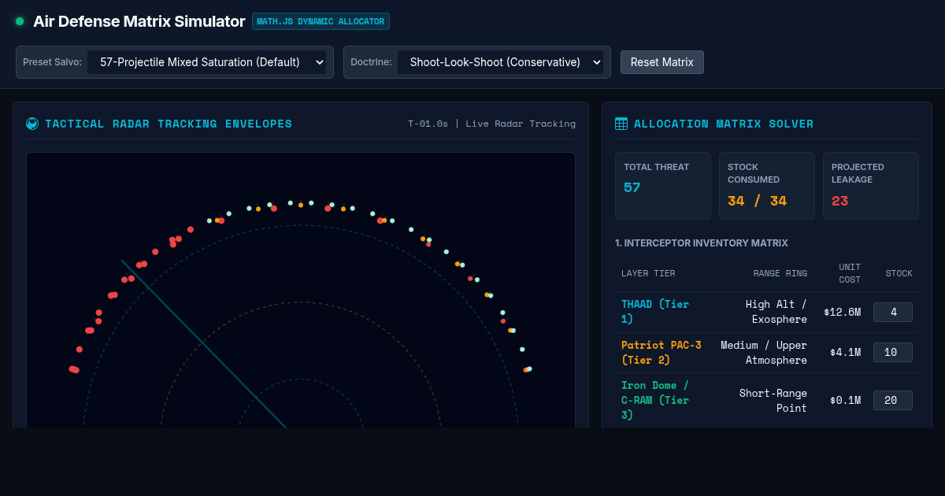Edit the THAAD stock input field
Viewport: 945px width, 496px height.
893,312
